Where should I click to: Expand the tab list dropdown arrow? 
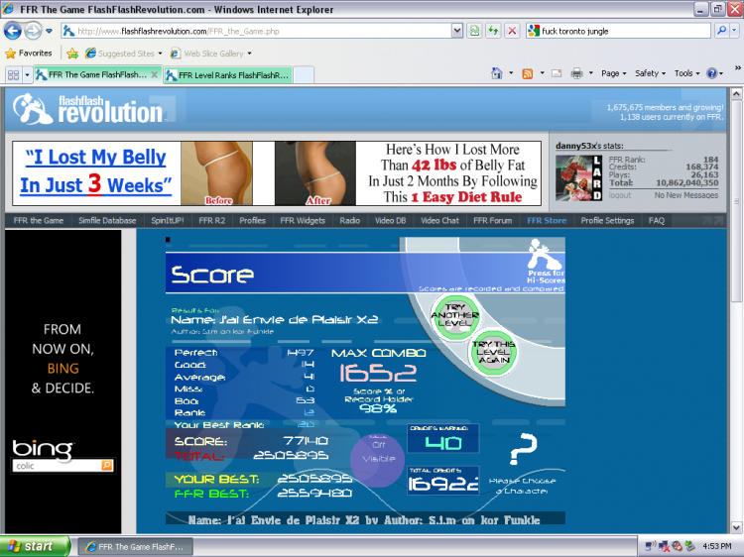click(x=27, y=75)
